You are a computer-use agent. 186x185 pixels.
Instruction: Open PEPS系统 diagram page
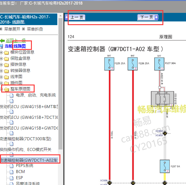coord(25,166)
